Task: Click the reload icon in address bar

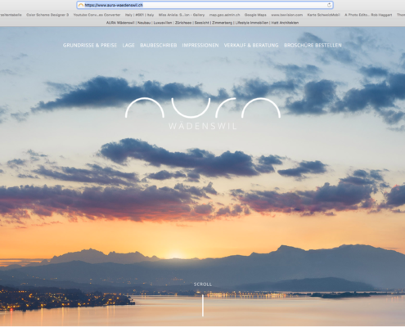Action: tap(329, 5)
